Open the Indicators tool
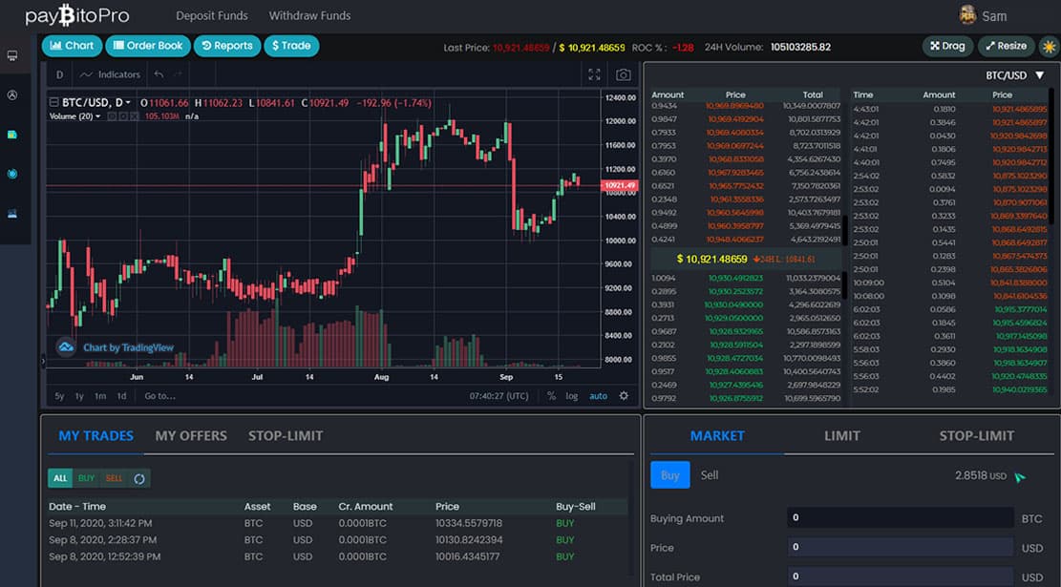1061x587 pixels. 110,74
